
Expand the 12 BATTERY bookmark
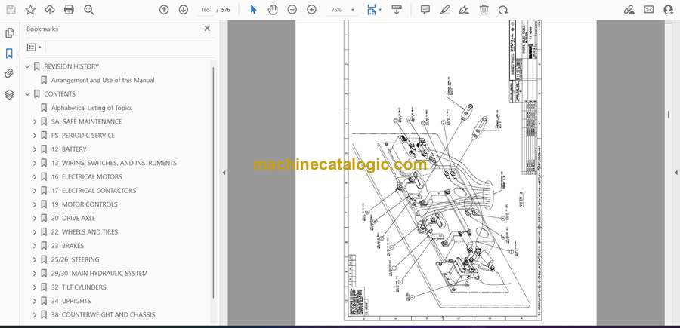tap(35, 149)
